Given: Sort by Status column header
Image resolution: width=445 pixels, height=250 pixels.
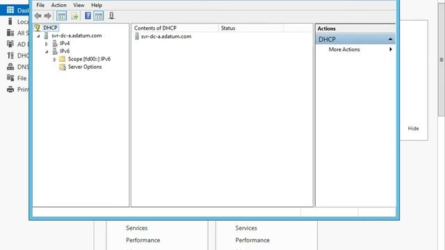Looking at the screenshot, I should click(x=251, y=28).
